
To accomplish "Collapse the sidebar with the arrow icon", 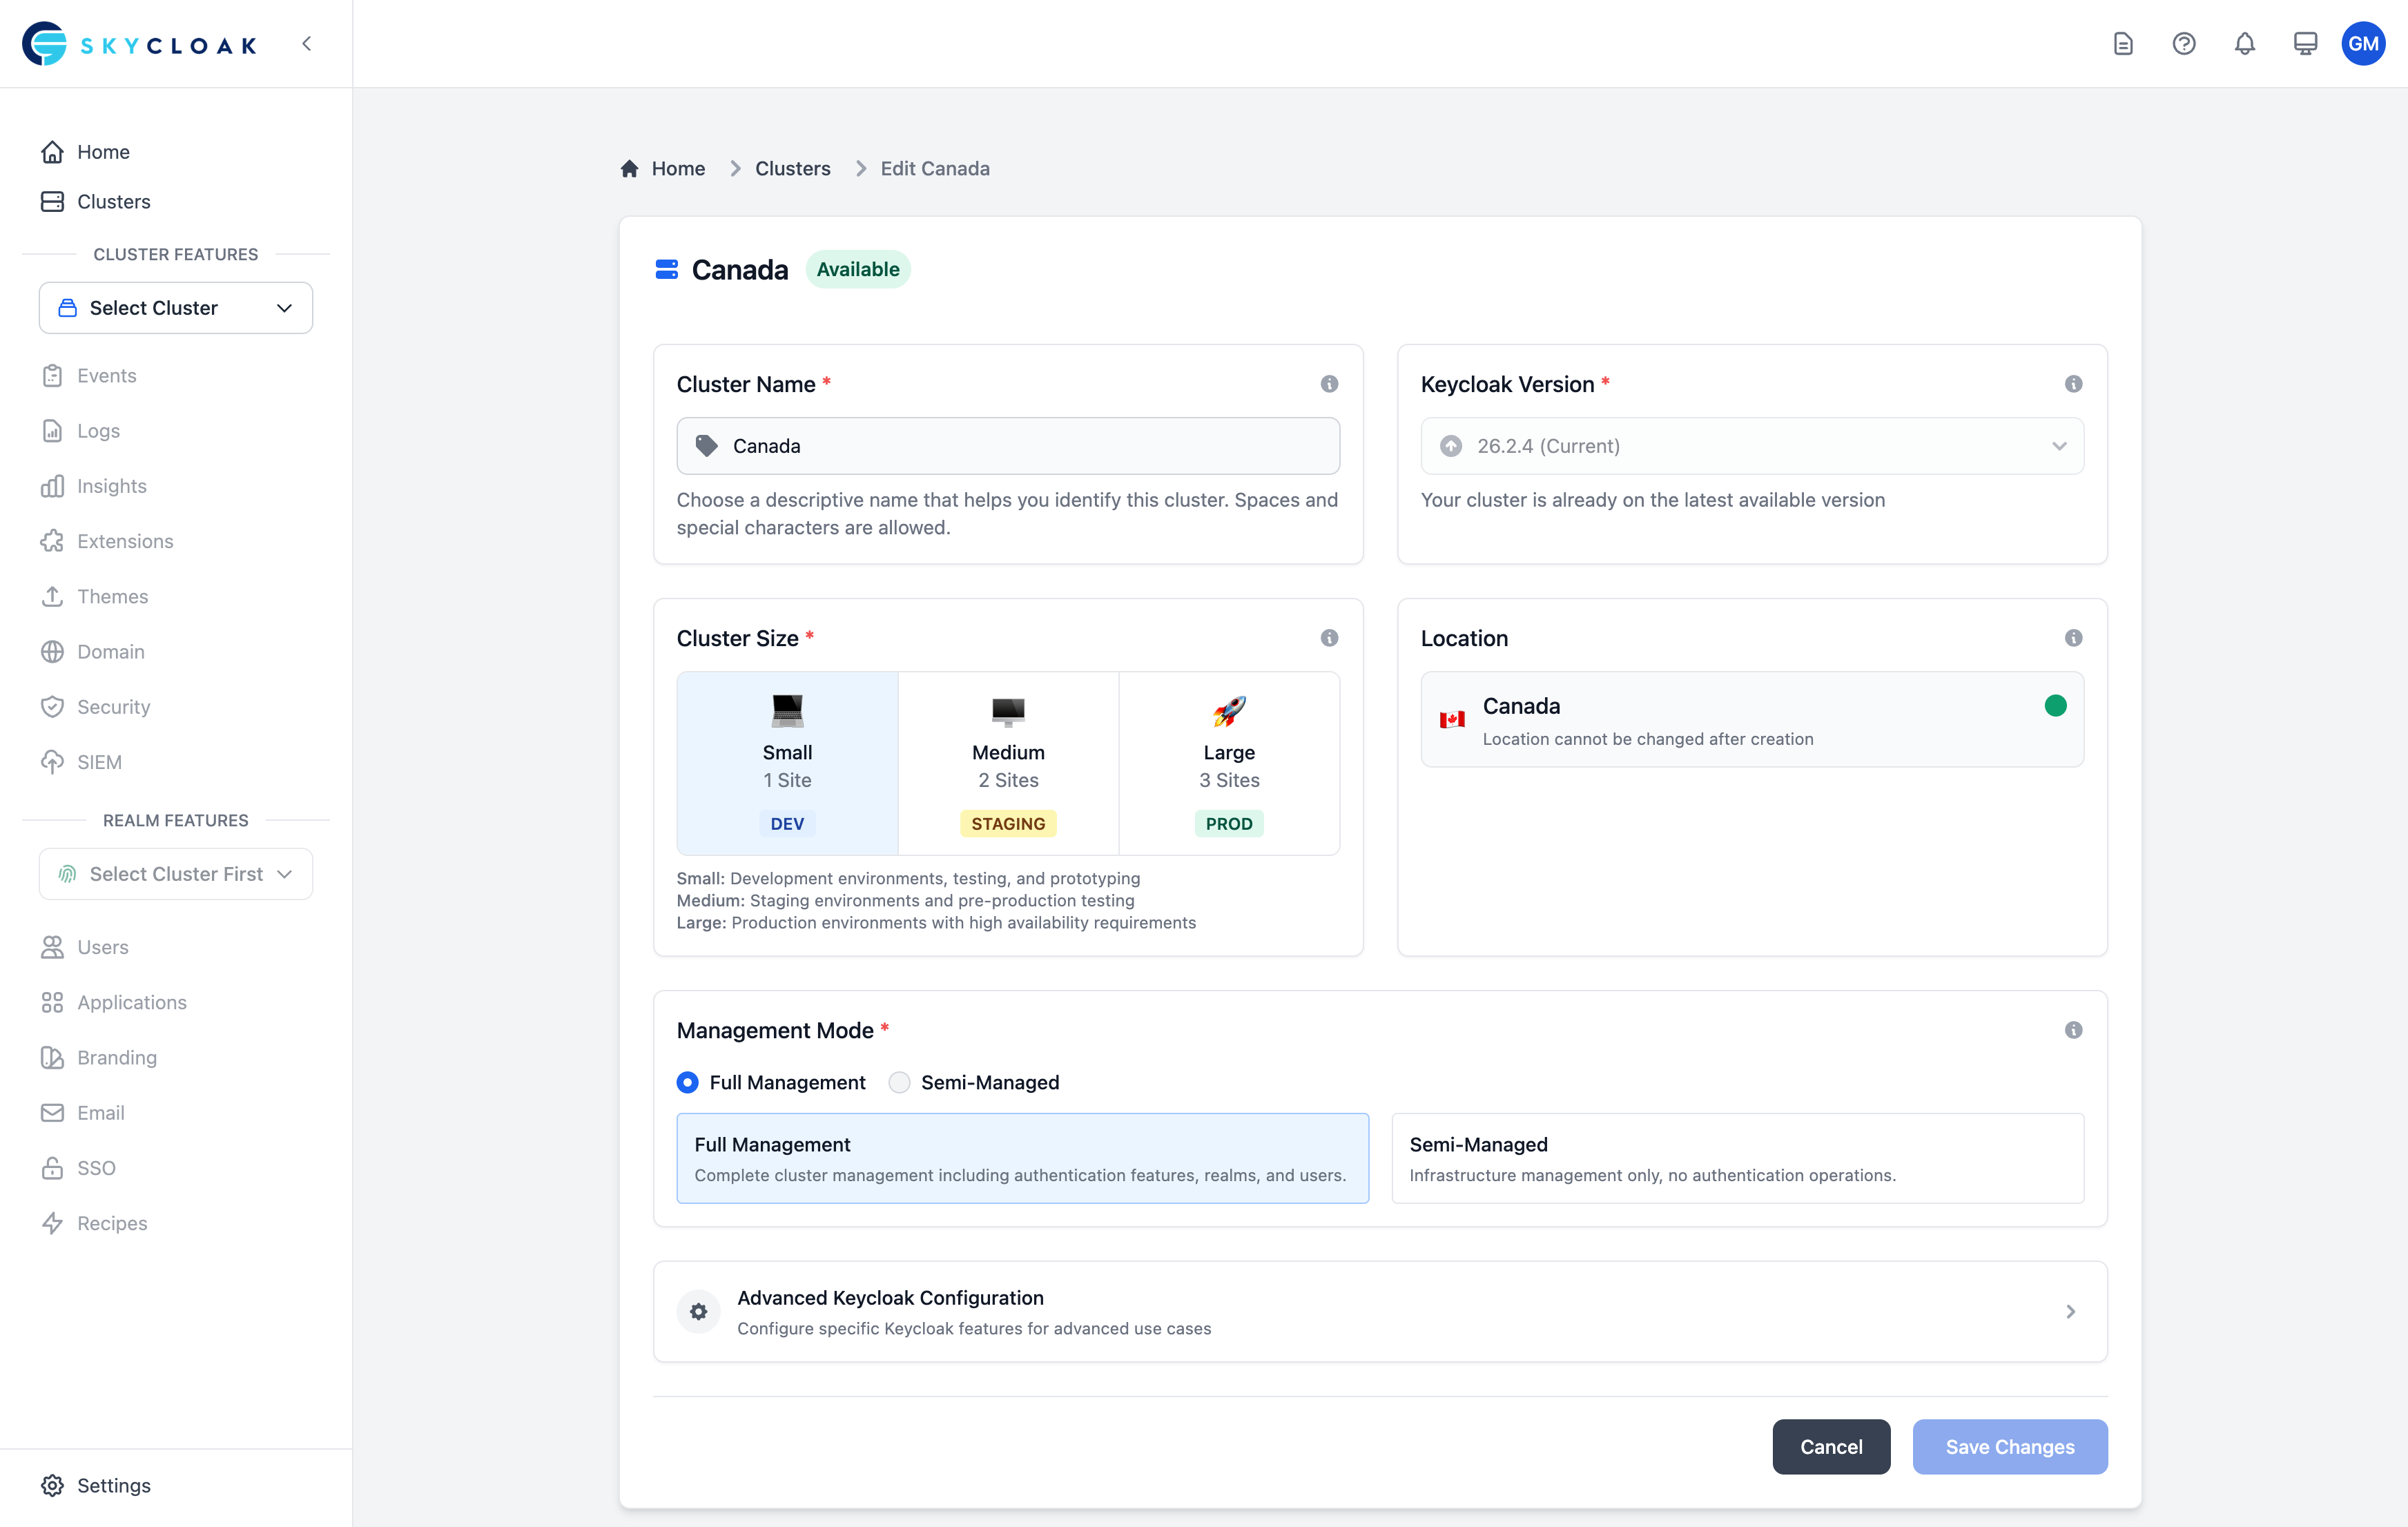I will [307, 44].
